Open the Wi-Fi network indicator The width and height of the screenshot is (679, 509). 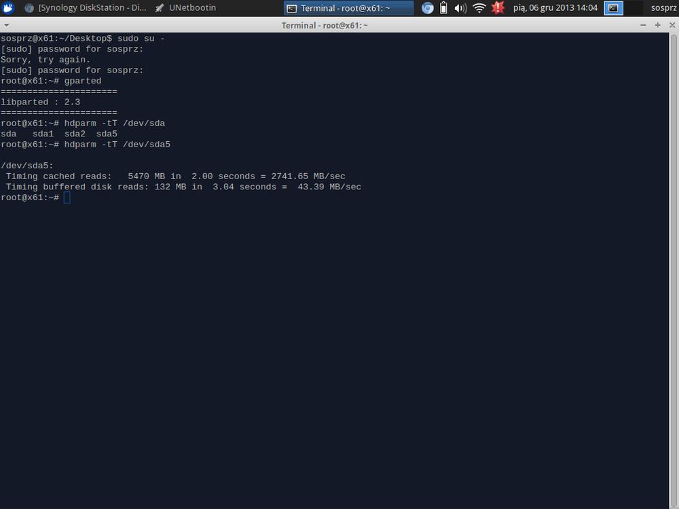(479, 7)
